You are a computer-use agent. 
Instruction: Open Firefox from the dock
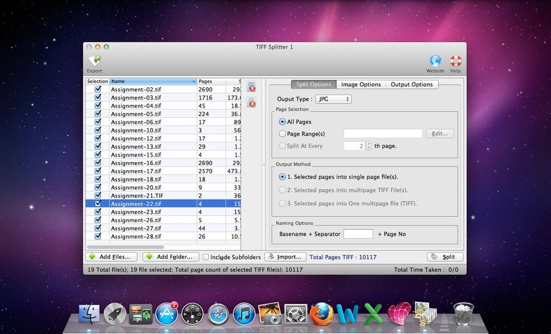321,313
